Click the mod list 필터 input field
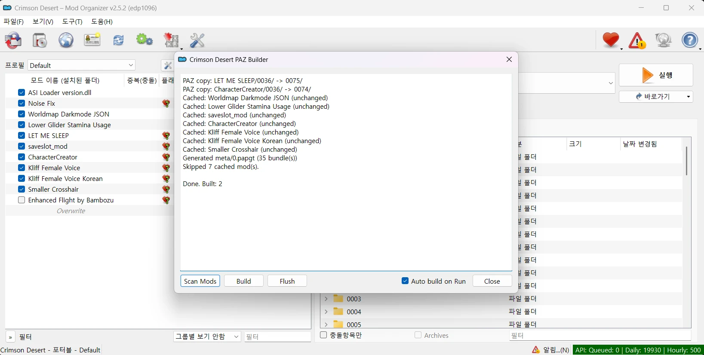The image size is (704, 355). point(277,337)
